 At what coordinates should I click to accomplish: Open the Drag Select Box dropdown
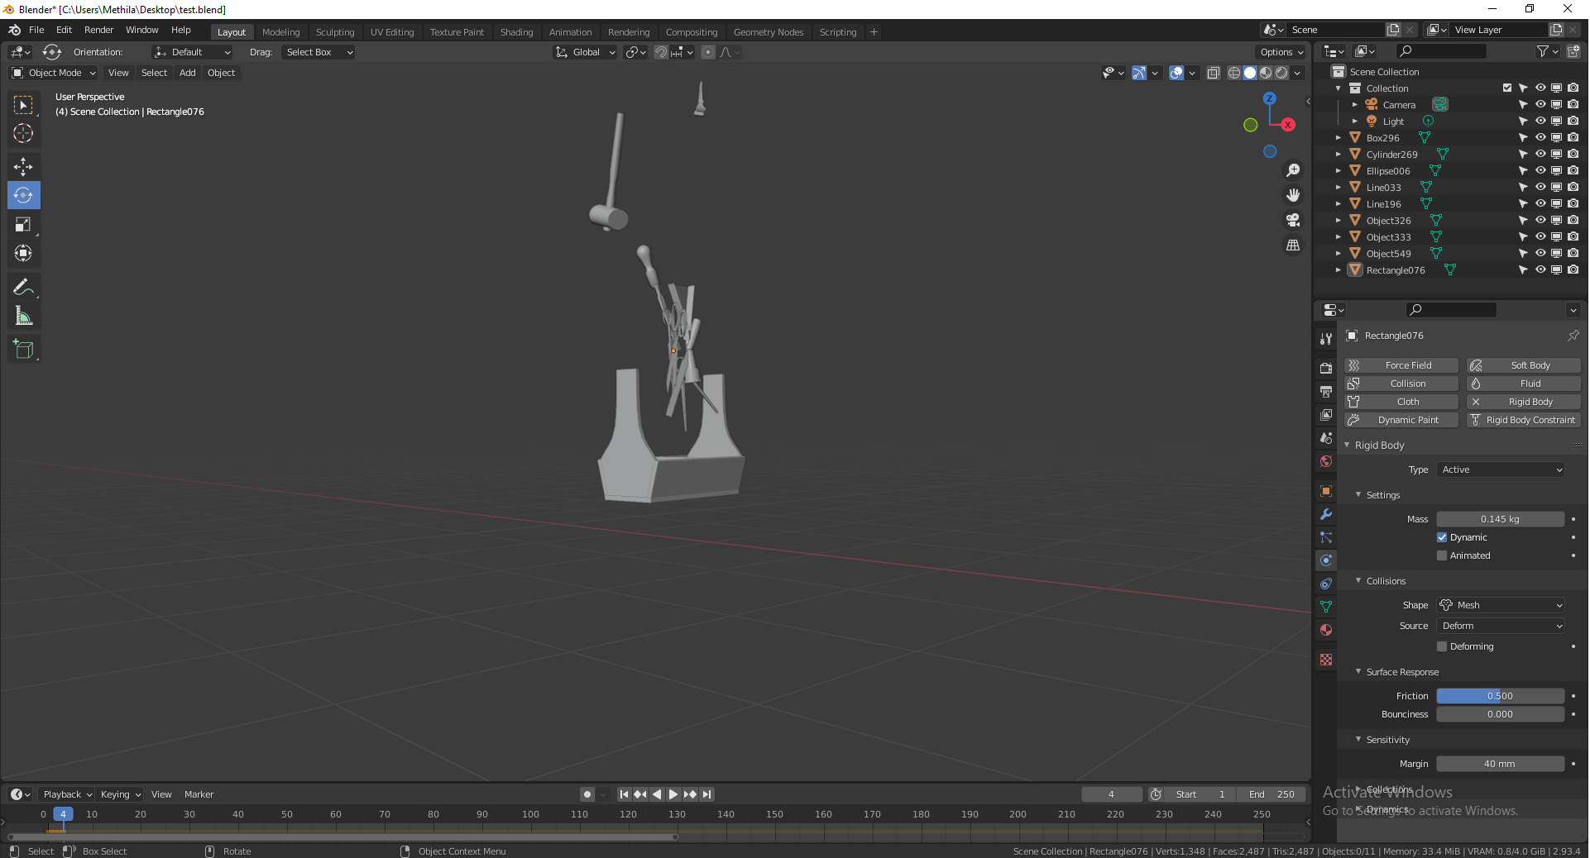318,52
